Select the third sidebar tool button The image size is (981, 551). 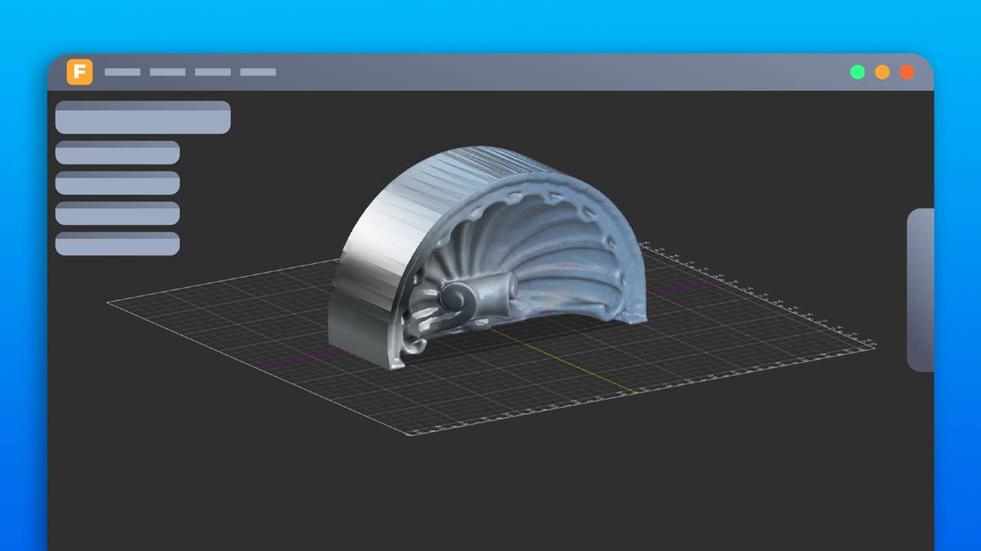click(116, 214)
